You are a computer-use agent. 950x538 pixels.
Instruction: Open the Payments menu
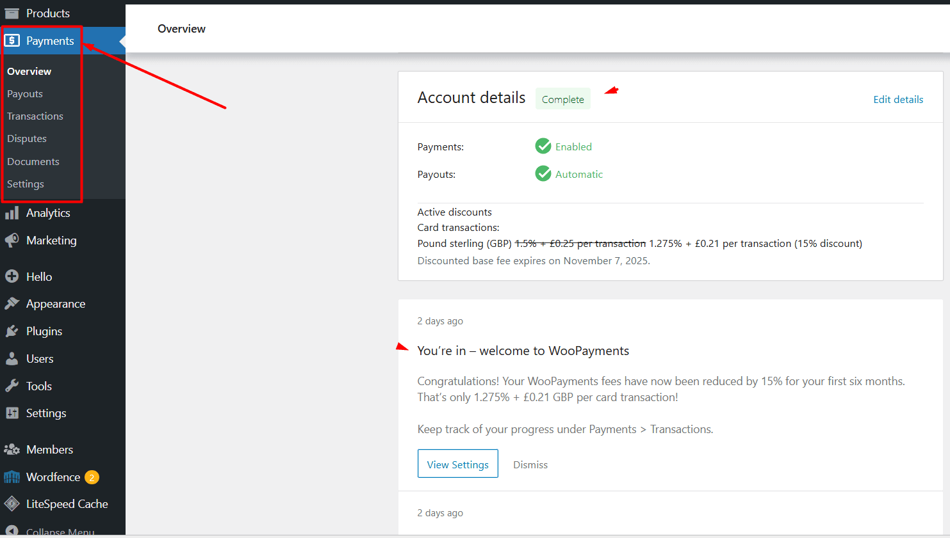50,41
